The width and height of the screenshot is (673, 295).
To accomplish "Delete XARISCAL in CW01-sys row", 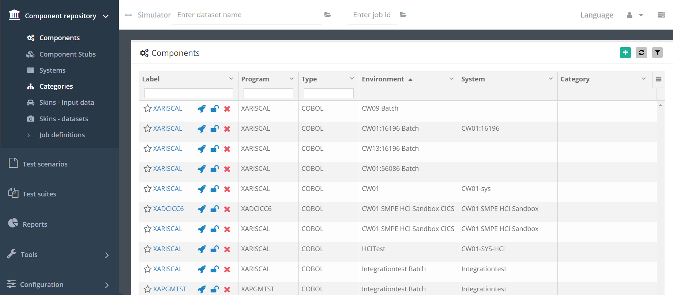I will tap(227, 189).
